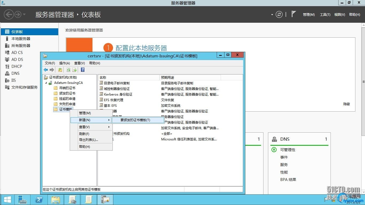The height and width of the screenshot is (205, 365).
Task: Click the blue Help toolbar icon
Action: 83,70
